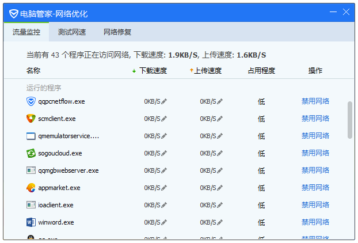
Task: Minimize the 网络优化 window
Action: 333,12
